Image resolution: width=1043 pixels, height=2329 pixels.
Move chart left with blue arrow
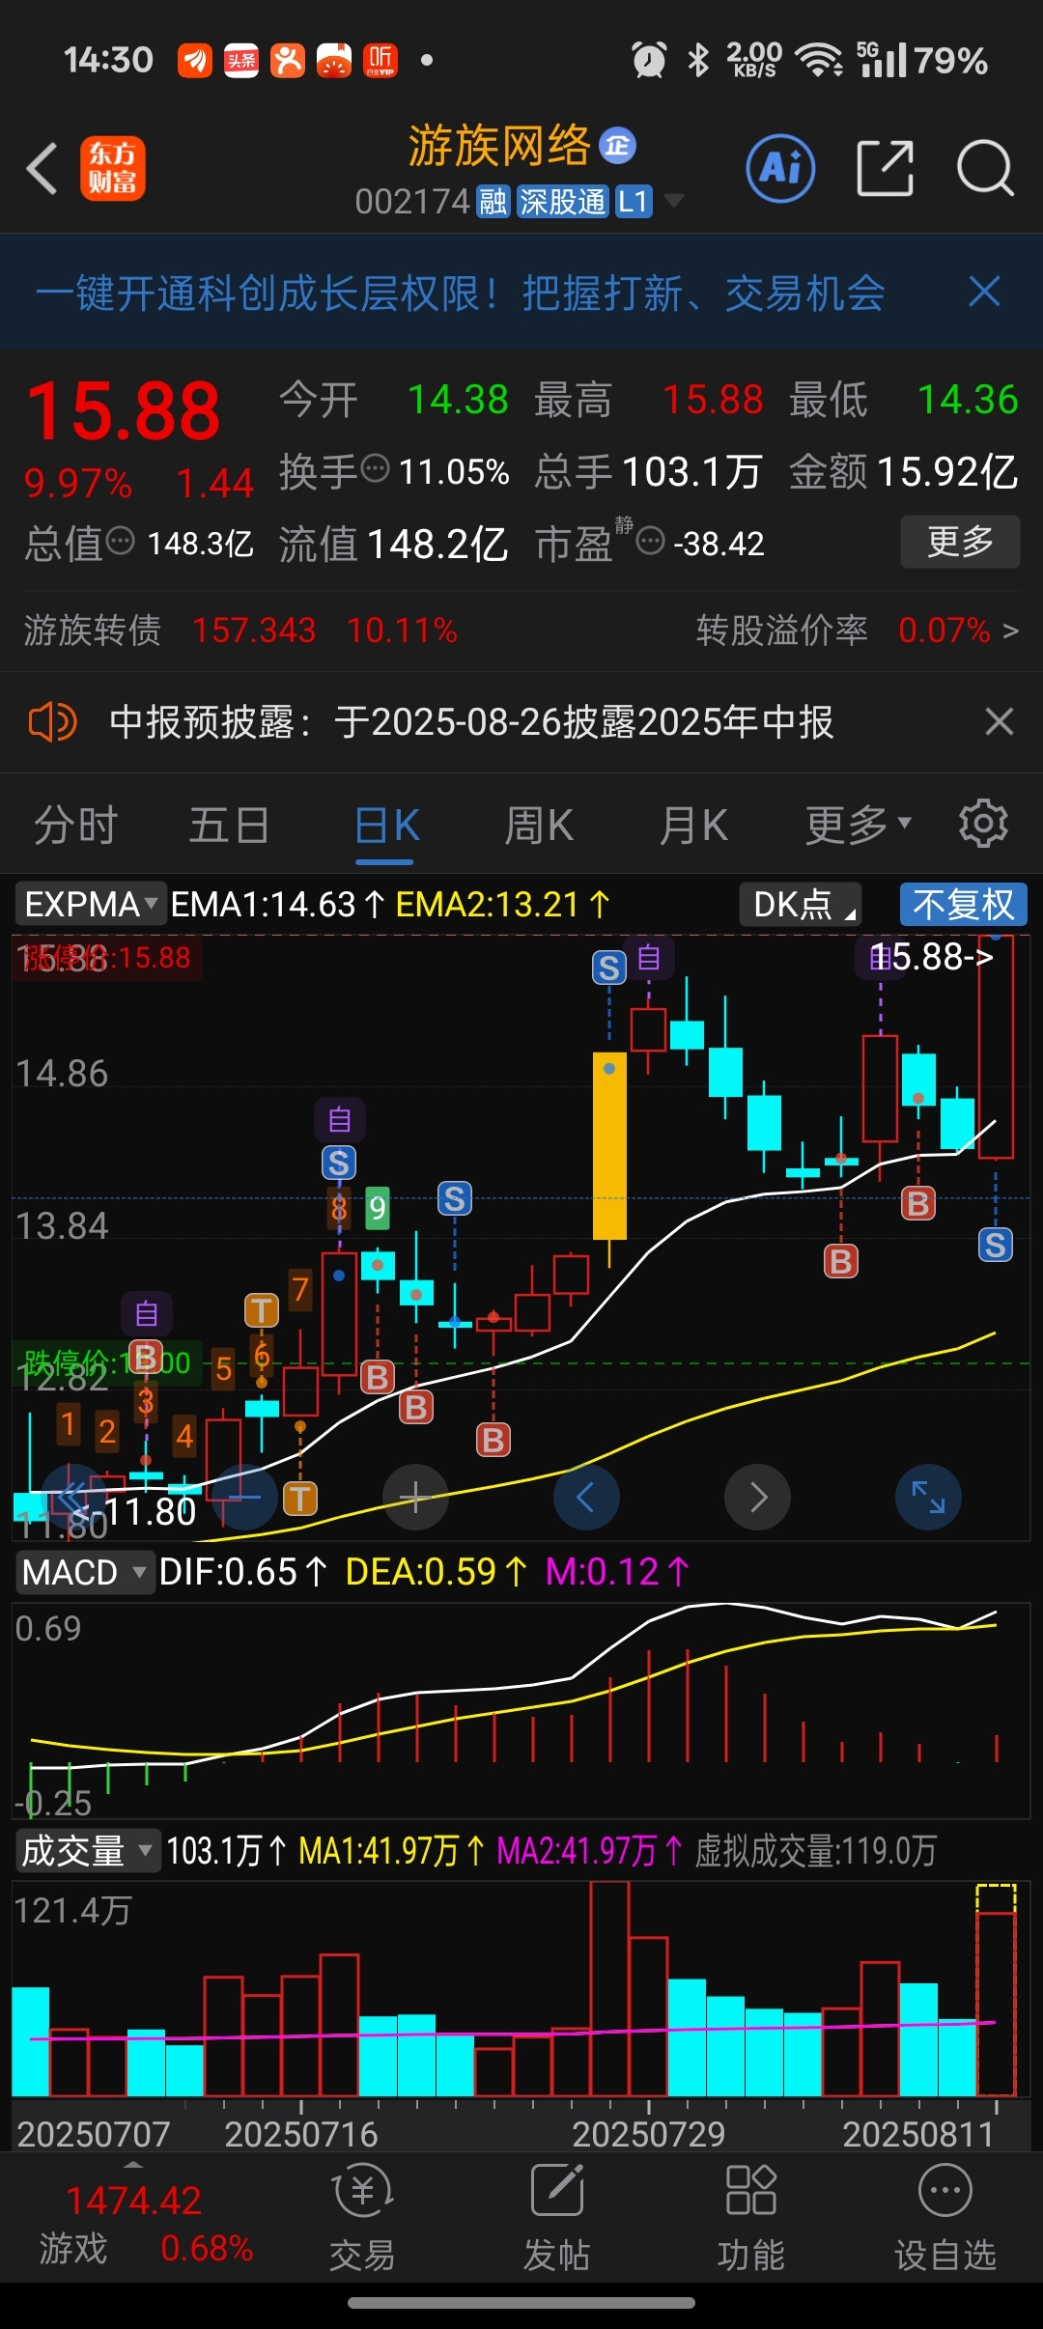click(586, 1498)
